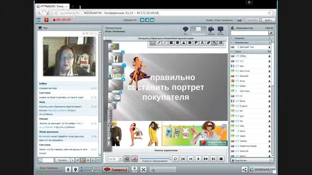This screenshot has width=312, height=175.
Task: Click the person icon on Anna row
Action: pyautogui.click(x=269, y=81)
